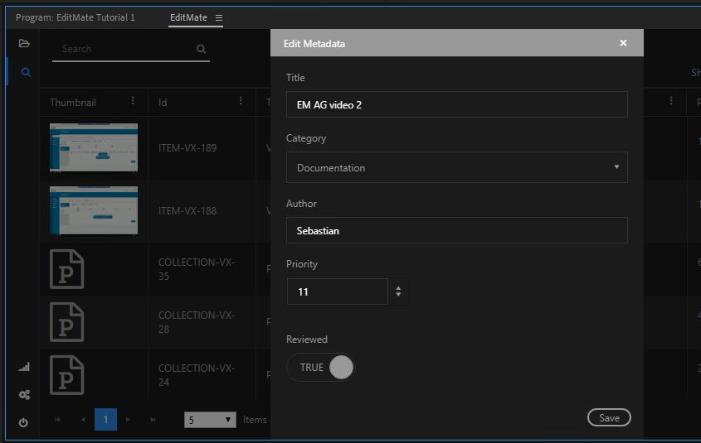Image resolution: width=701 pixels, height=443 pixels.
Task: Click the magnifier icon in search field
Action: [x=201, y=49]
